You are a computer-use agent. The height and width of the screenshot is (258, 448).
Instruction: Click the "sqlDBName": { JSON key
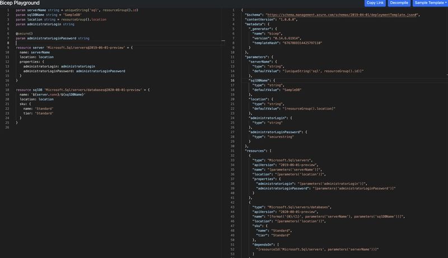point(262,81)
